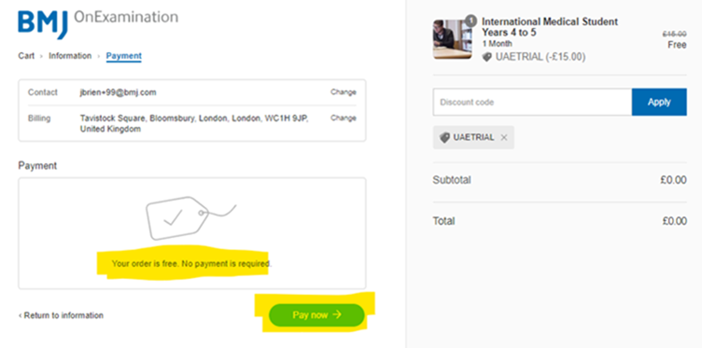The width and height of the screenshot is (702, 348).
Task: Return to information page
Action: click(61, 315)
